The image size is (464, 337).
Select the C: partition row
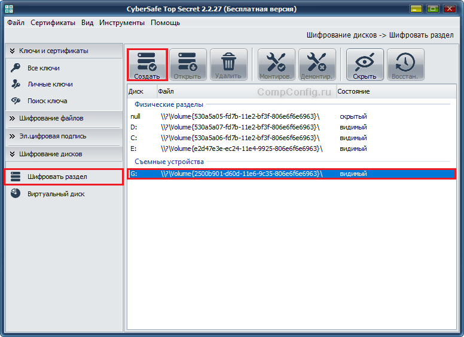pos(292,138)
